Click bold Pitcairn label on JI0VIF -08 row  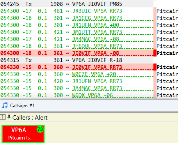[167, 53]
